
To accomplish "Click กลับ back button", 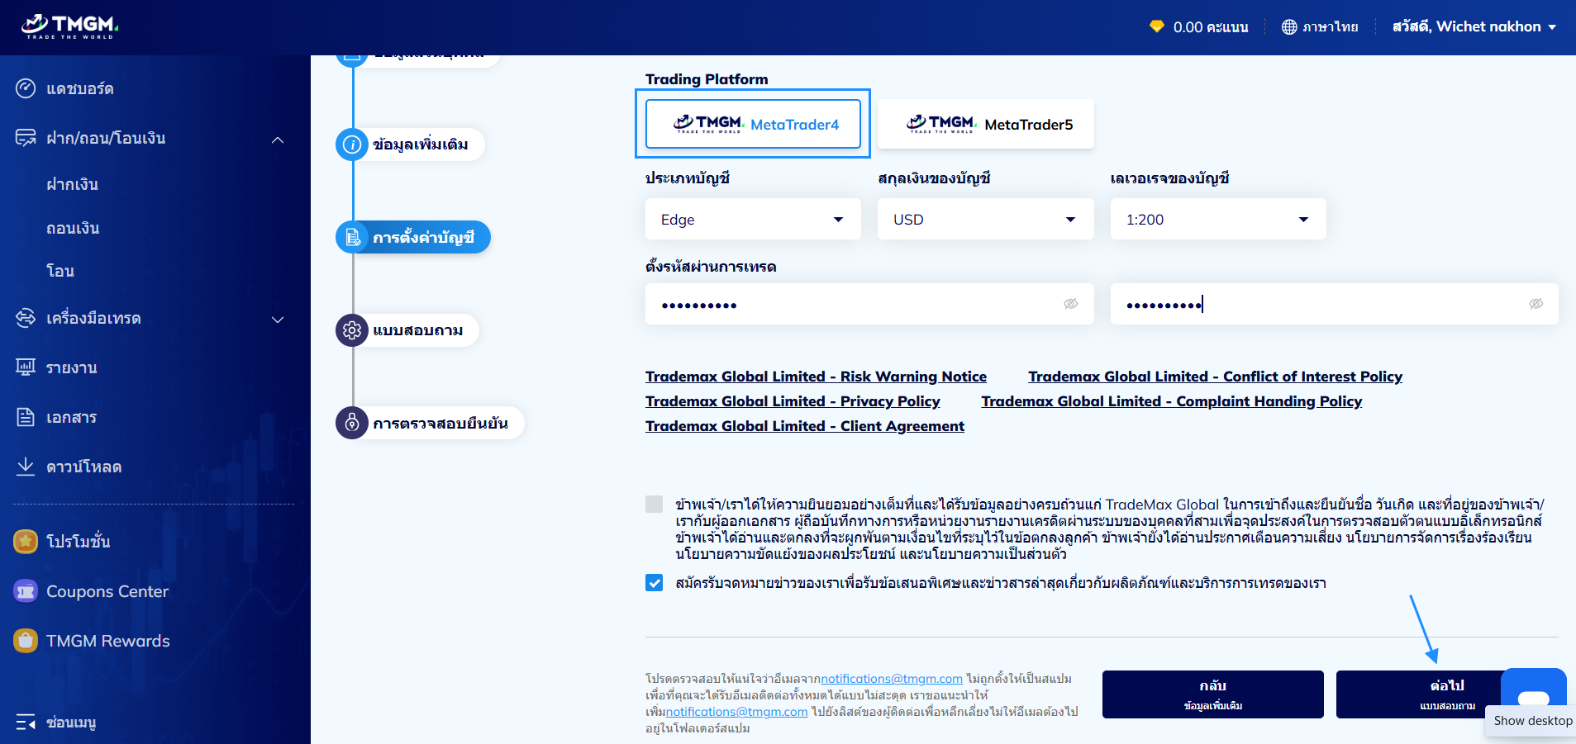I will pos(1212,694).
